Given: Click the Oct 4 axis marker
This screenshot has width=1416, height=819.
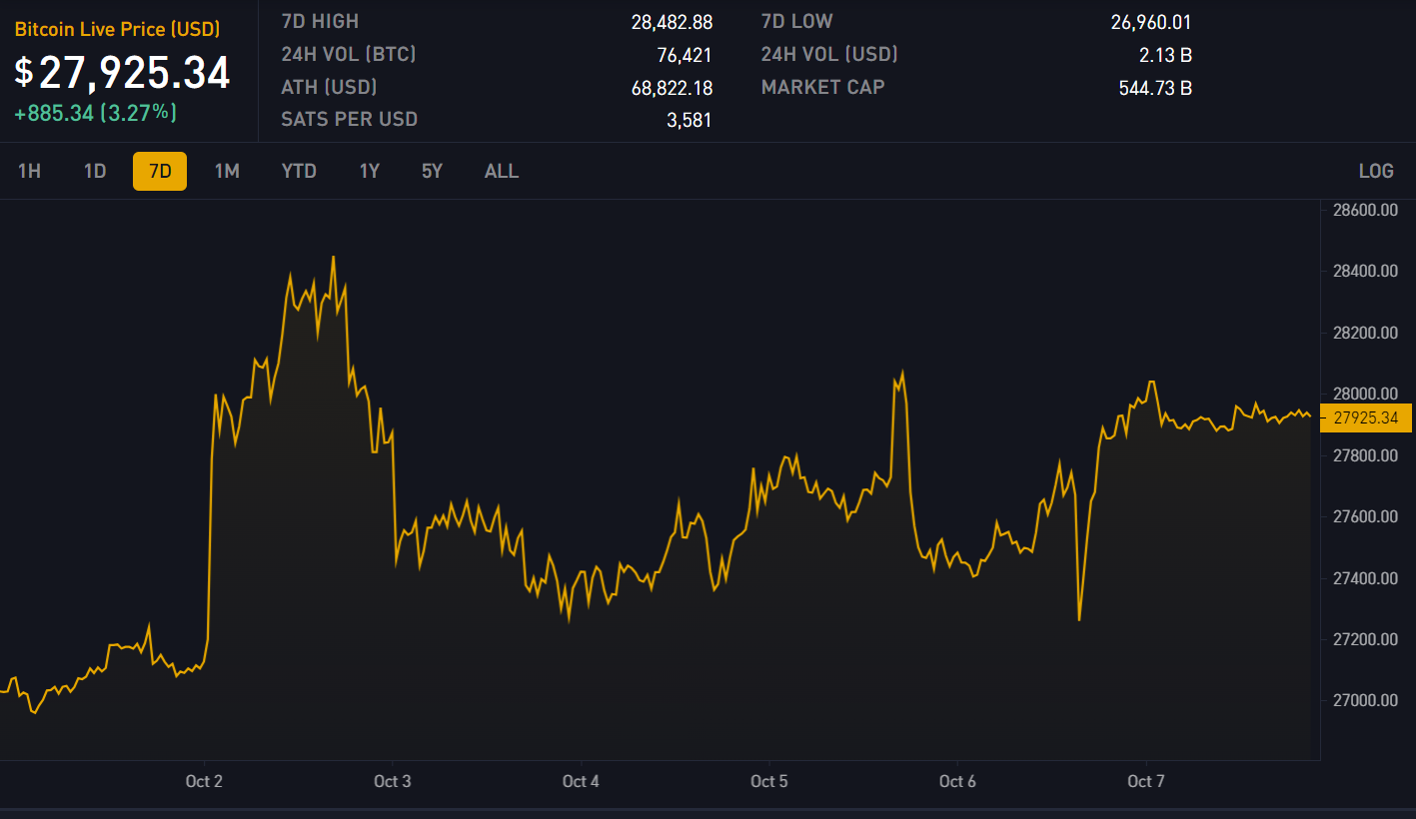Looking at the screenshot, I should coord(581,781).
